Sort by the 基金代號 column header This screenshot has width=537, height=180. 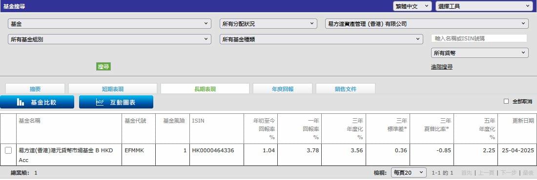tap(135, 121)
